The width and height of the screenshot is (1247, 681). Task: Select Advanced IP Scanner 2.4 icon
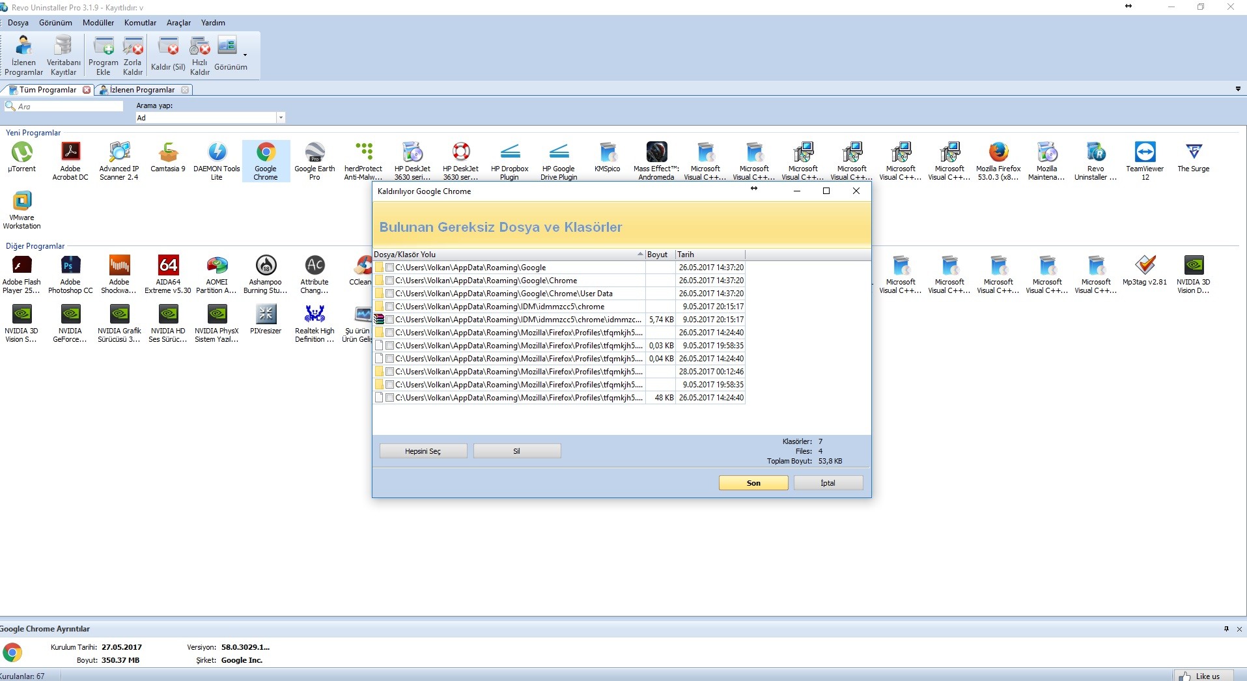119,161
